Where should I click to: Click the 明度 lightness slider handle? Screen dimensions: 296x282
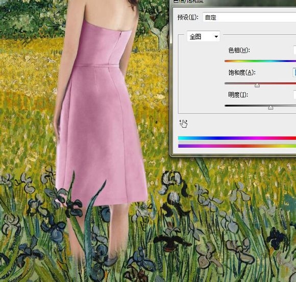click(x=270, y=108)
